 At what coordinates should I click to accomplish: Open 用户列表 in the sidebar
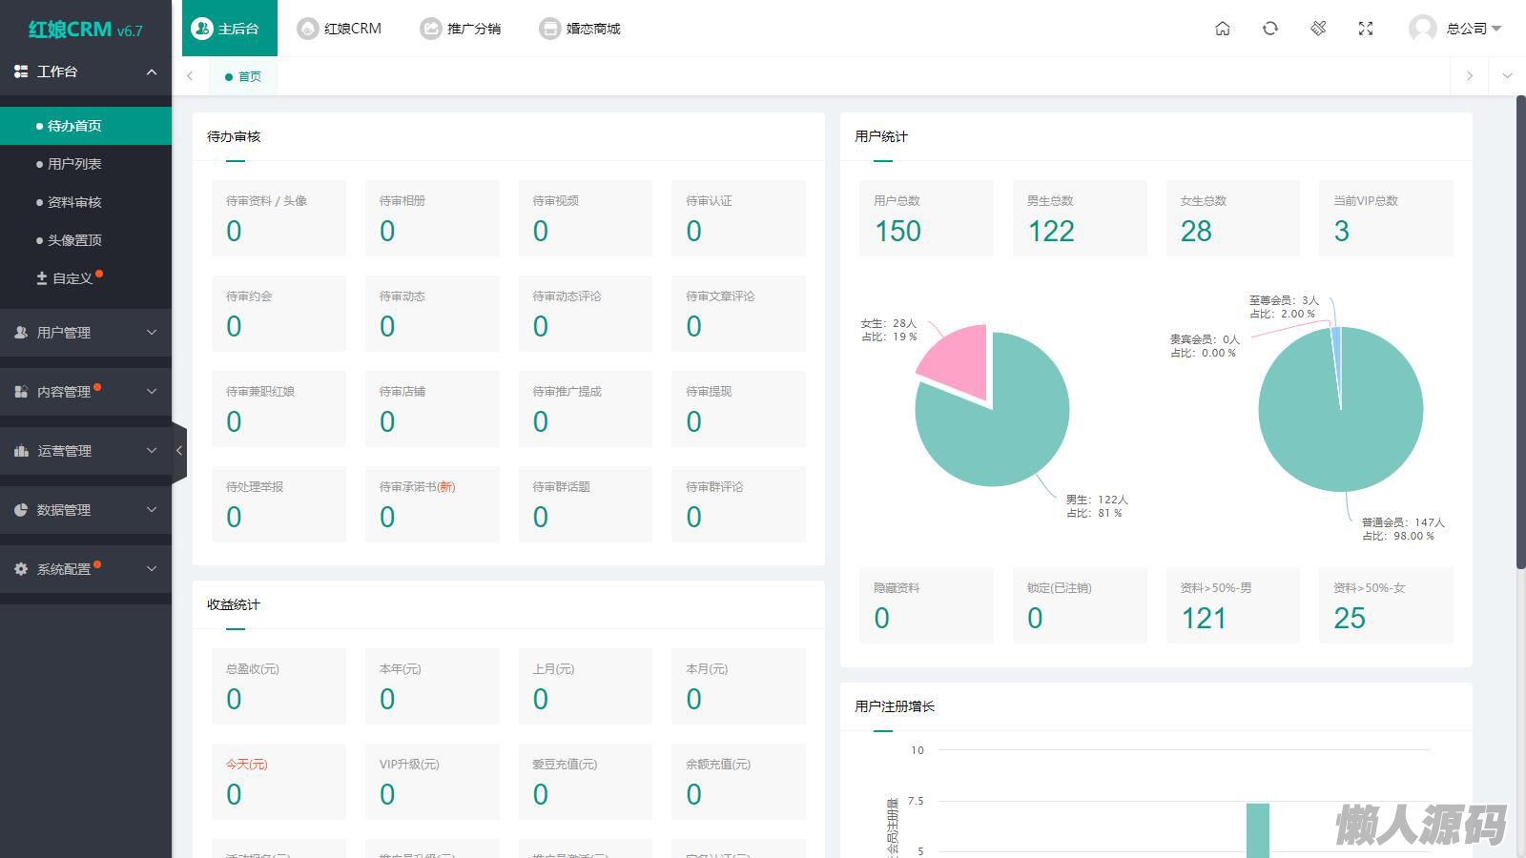(74, 164)
